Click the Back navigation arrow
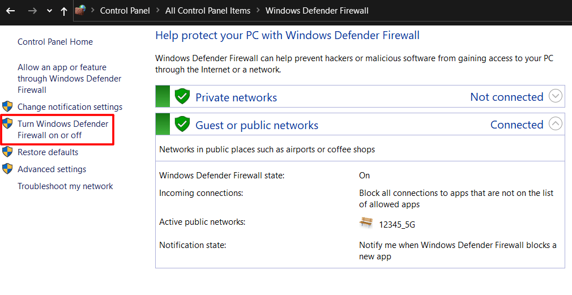This screenshot has width=572, height=295. 10,11
